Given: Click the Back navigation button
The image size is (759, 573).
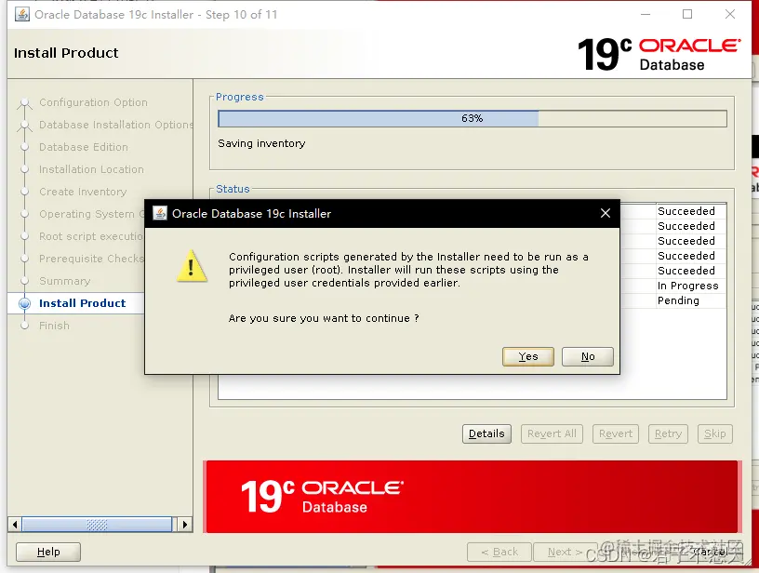Looking at the screenshot, I should click(499, 552).
